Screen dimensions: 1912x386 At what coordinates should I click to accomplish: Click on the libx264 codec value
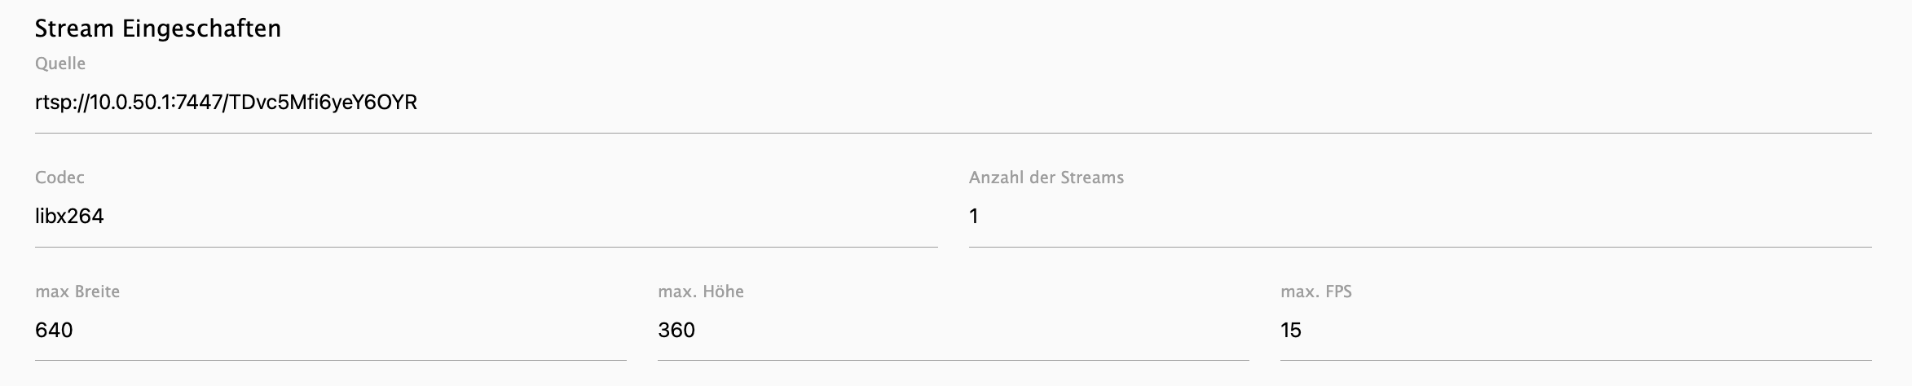pyautogui.click(x=69, y=217)
